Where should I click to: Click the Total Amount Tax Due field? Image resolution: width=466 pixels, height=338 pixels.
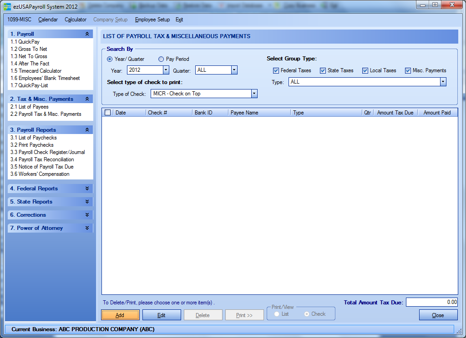(x=431, y=302)
